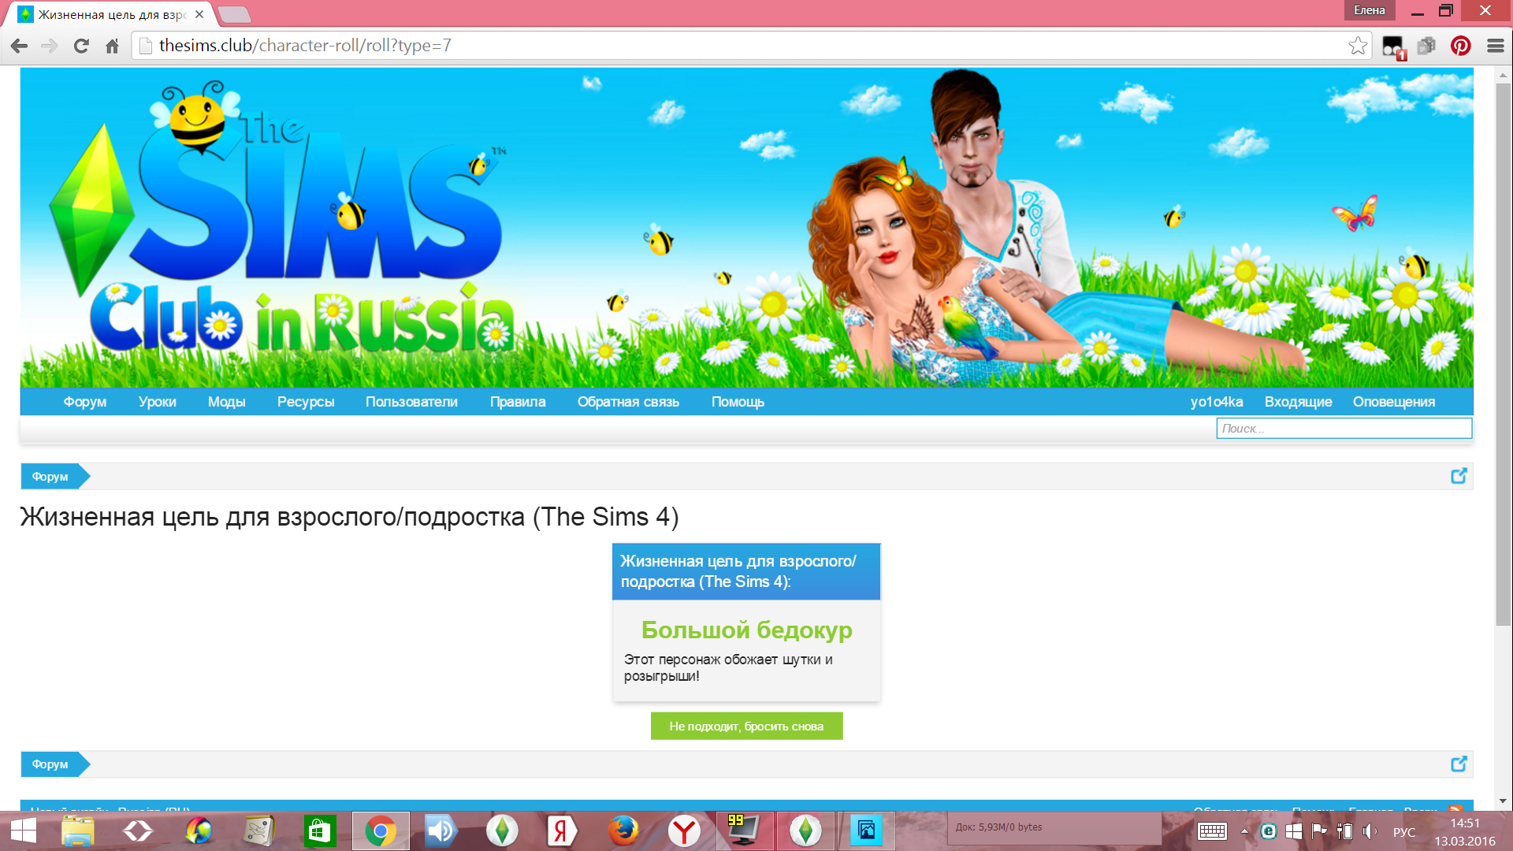
Task: Open the Форум menu item
Action: click(x=85, y=402)
